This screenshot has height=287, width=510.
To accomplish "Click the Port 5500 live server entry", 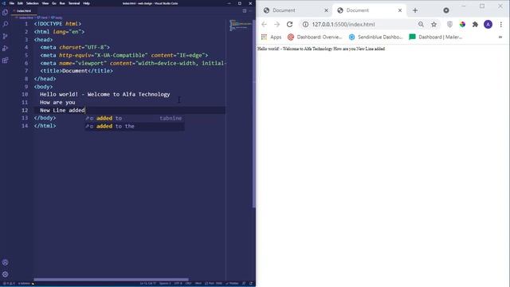I will click(214, 284).
